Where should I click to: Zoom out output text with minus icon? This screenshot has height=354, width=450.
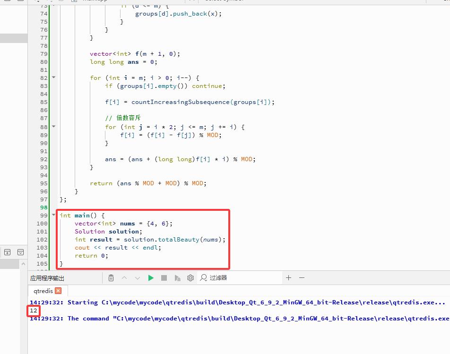pyautogui.click(x=302, y=278)
